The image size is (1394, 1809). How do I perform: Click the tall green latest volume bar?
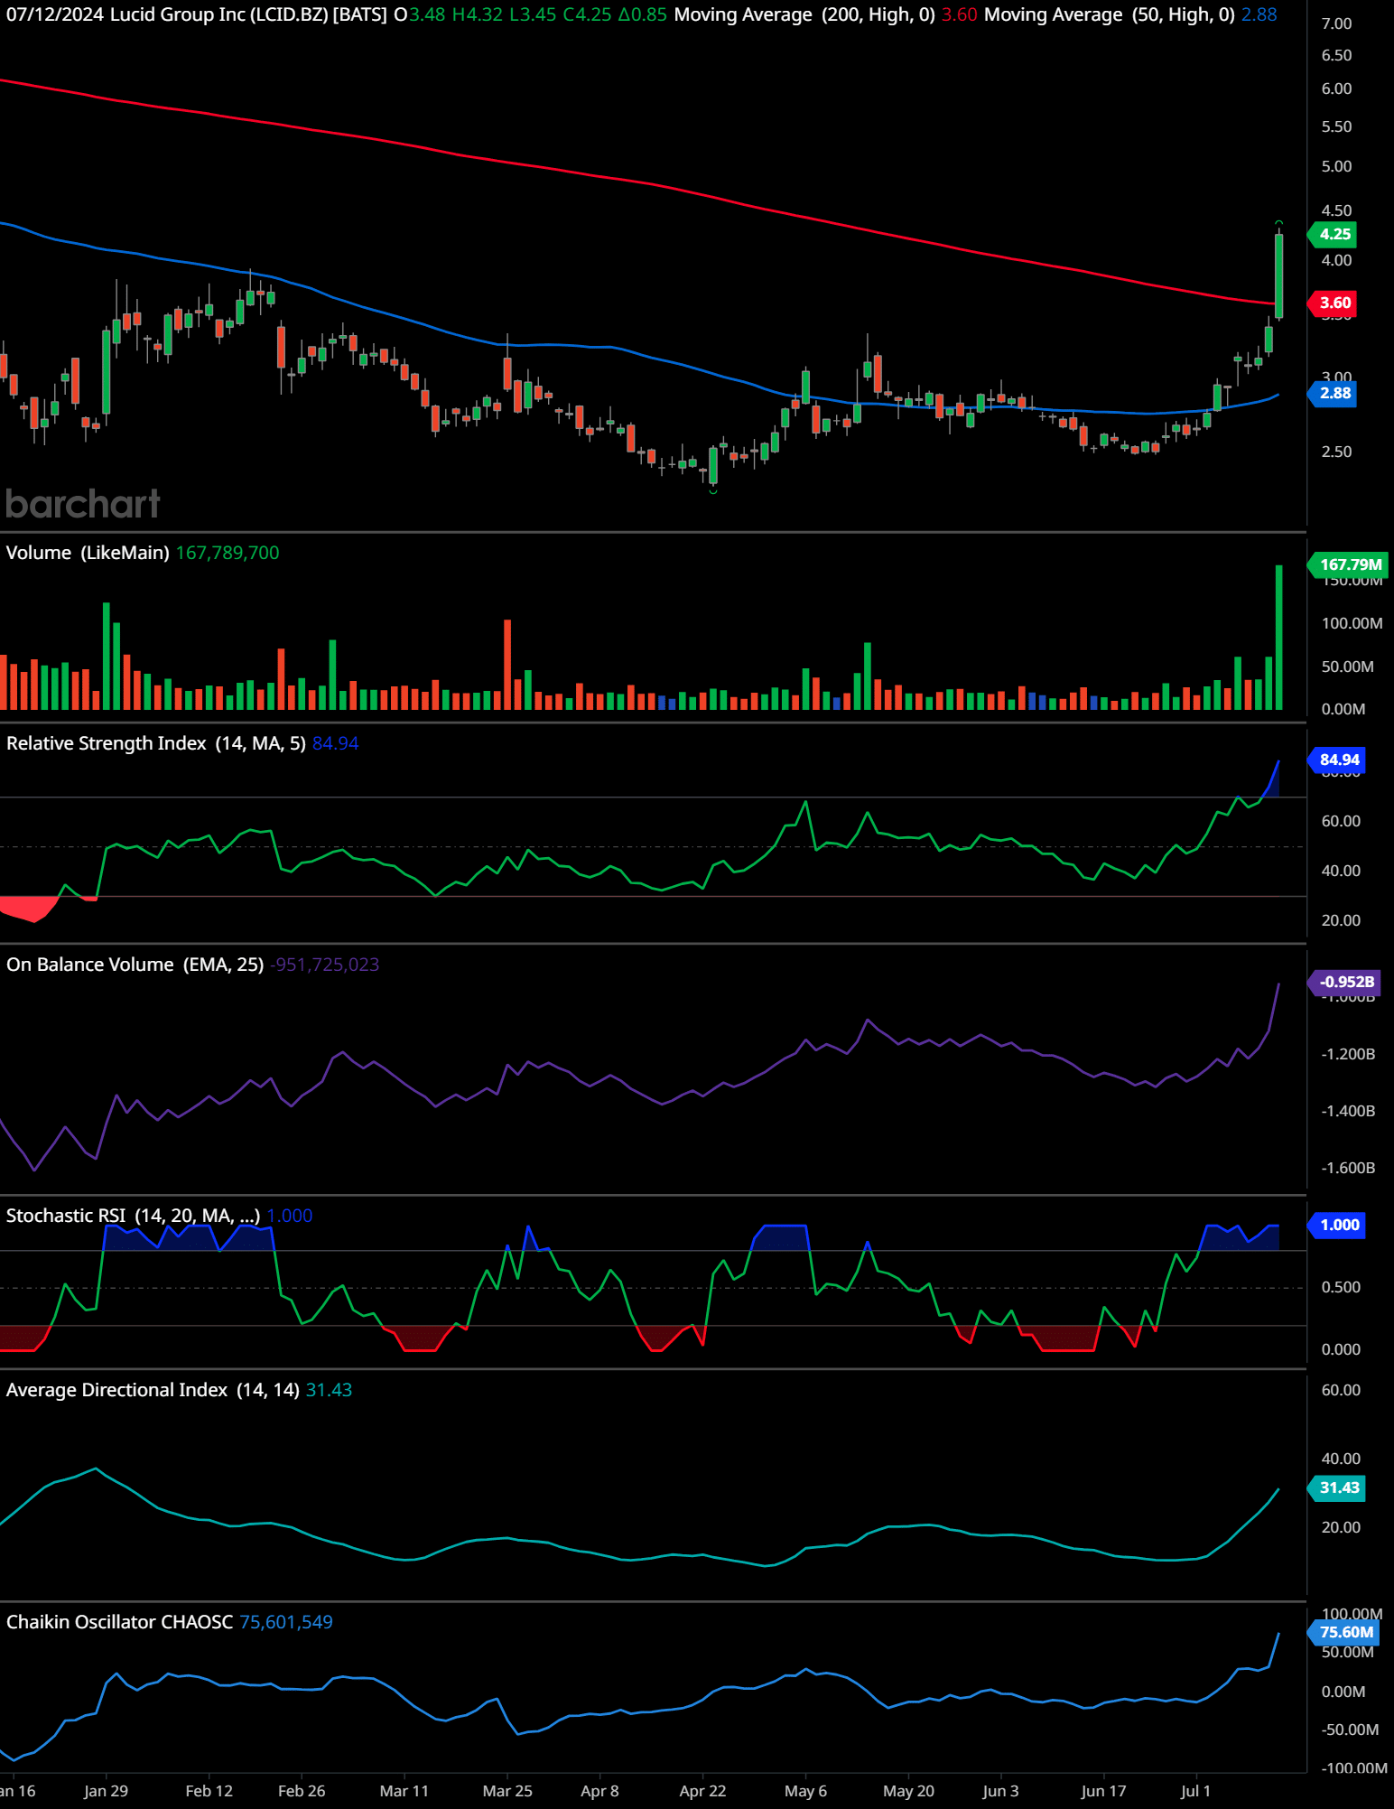(x=1278, y=638)
